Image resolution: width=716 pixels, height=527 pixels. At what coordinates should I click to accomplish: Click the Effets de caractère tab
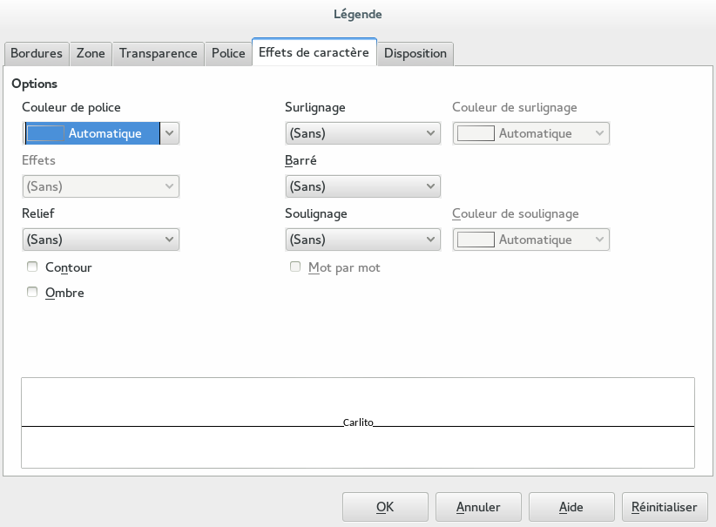click(314, 52)
